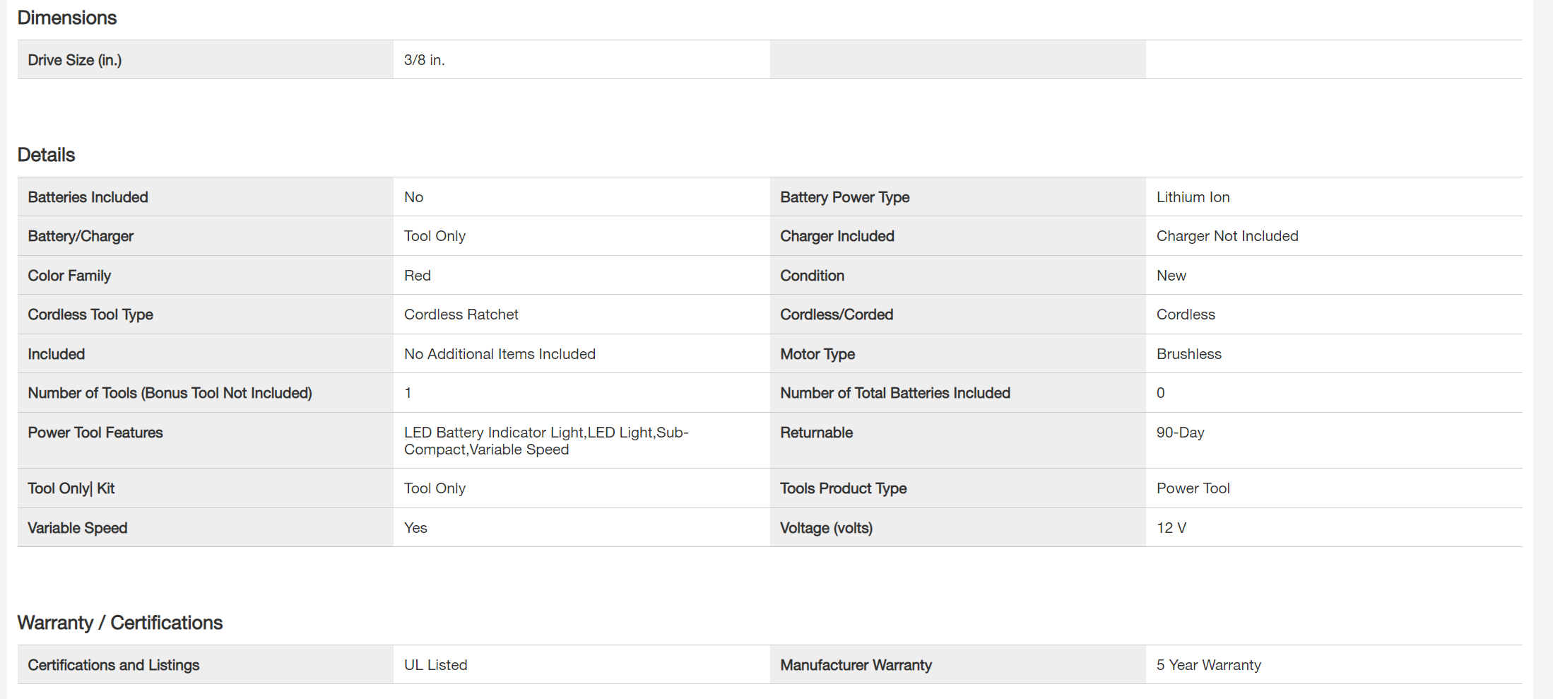The width and height of the screenshot is (1553, 699).
Task: Click the Details section heading
Action: click(46, 155)
